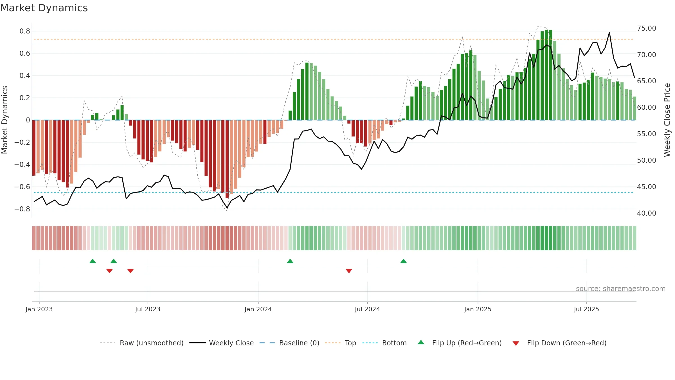The height and width of the screenshot is (380, 675).
Task: Click the tallest dark green bar near 0.8
Action: 550,75
